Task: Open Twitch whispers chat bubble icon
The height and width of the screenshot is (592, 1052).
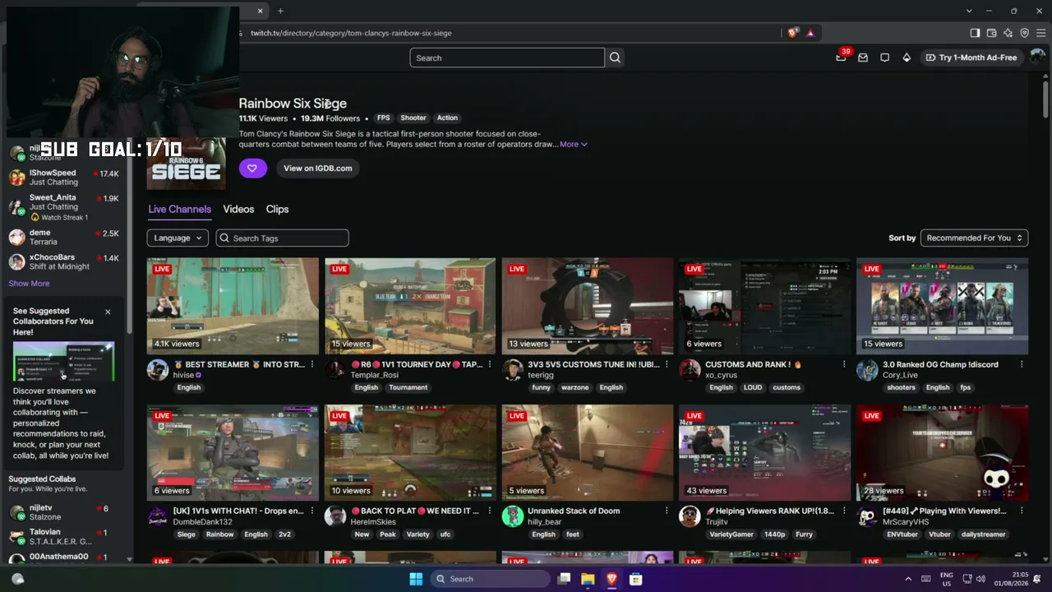Action: coord(884,58)
